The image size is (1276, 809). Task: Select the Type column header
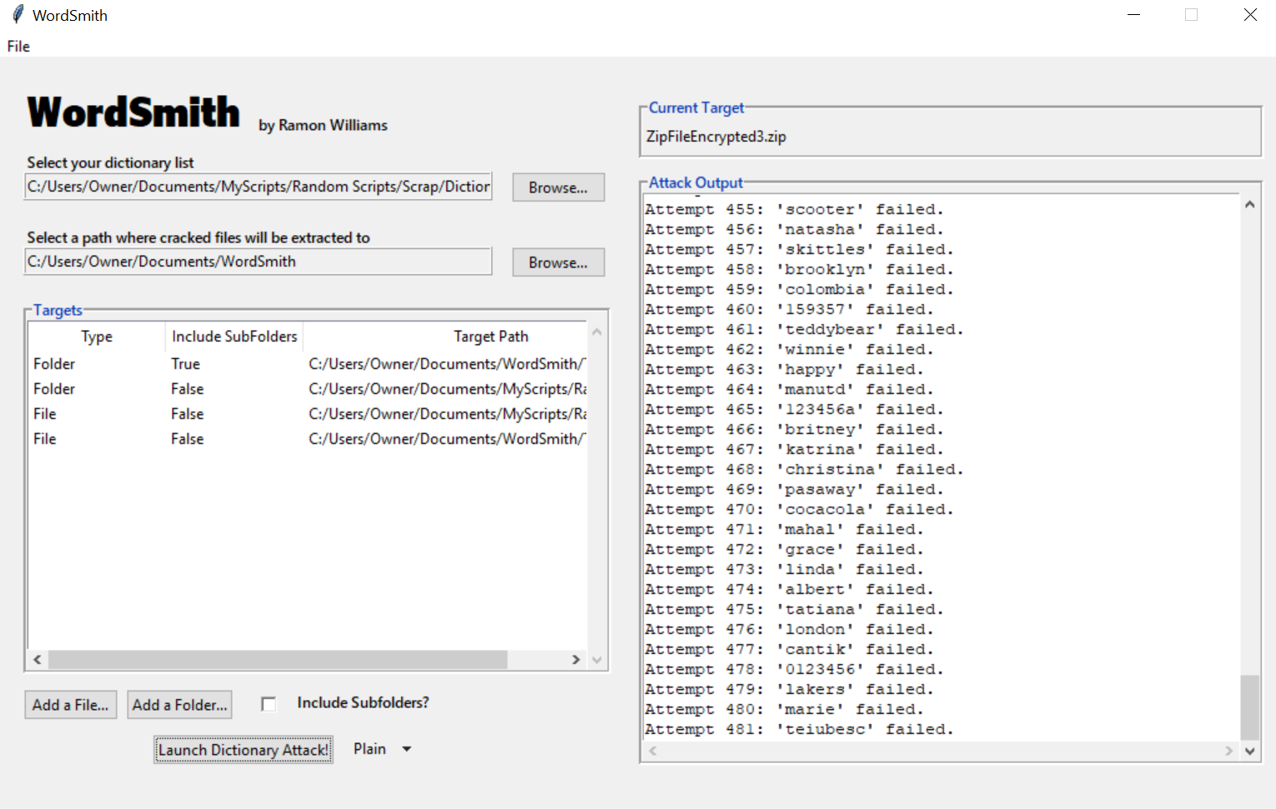coord(97,337)
